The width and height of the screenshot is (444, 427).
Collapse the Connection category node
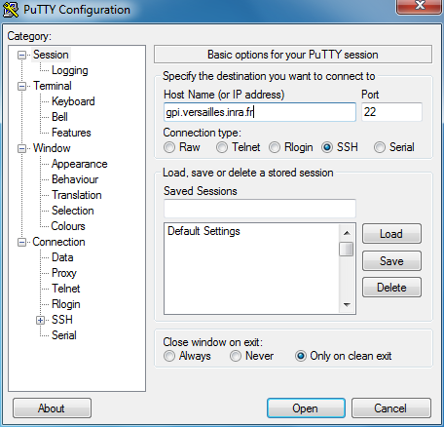click(x=21, y=242)
